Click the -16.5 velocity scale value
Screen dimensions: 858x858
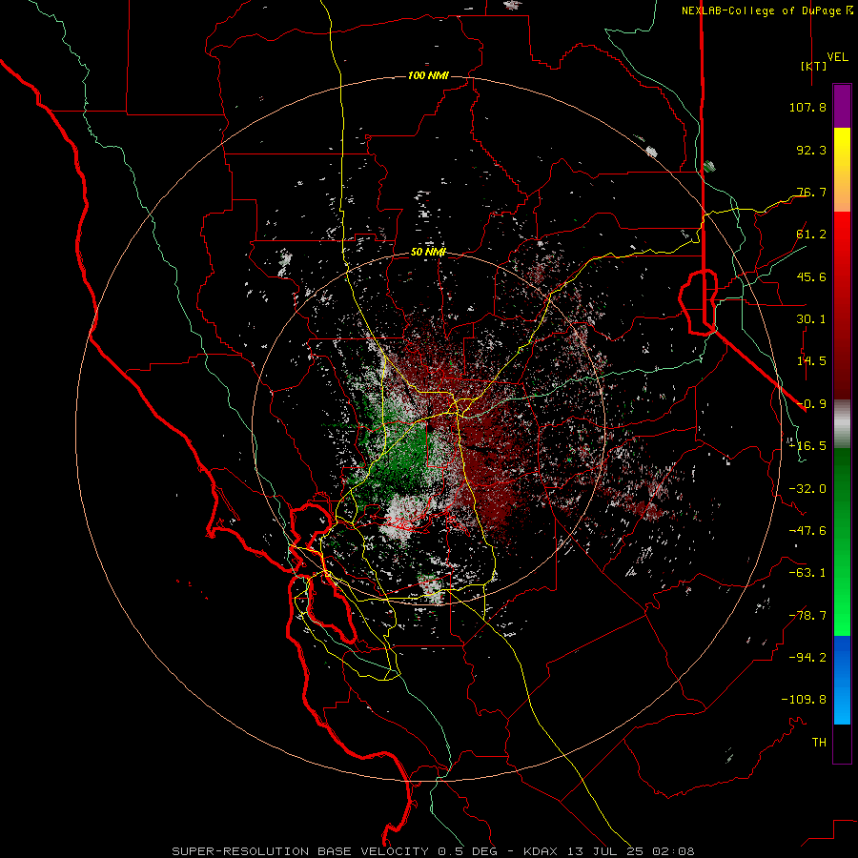click(x=807, y=446)
